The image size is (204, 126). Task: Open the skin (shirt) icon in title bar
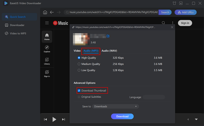tap(174, 3)
